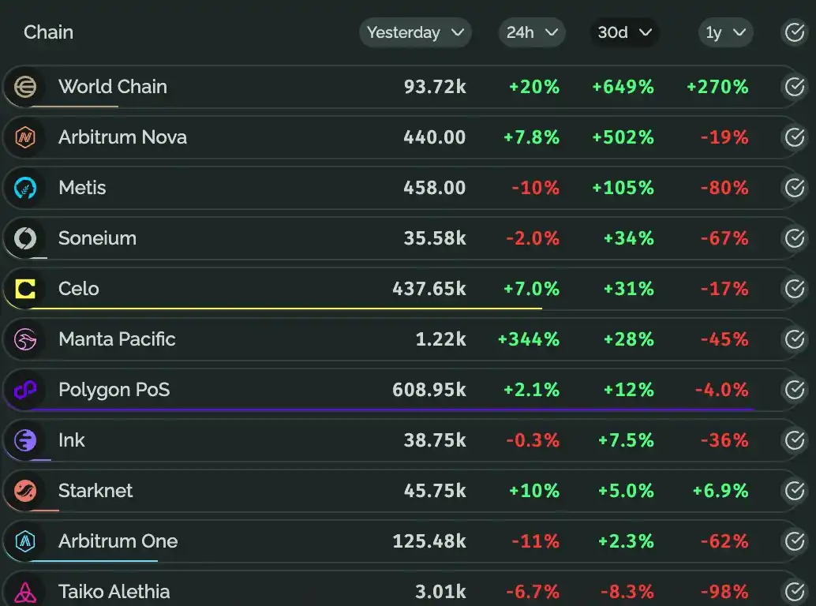Screen dimensions: 816x606
Task: Click Polygon PoS 1y change -4.0%
Action: [x=722, y=389]
